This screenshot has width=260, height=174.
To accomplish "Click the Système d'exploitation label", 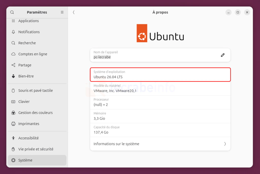I will 109,72.
